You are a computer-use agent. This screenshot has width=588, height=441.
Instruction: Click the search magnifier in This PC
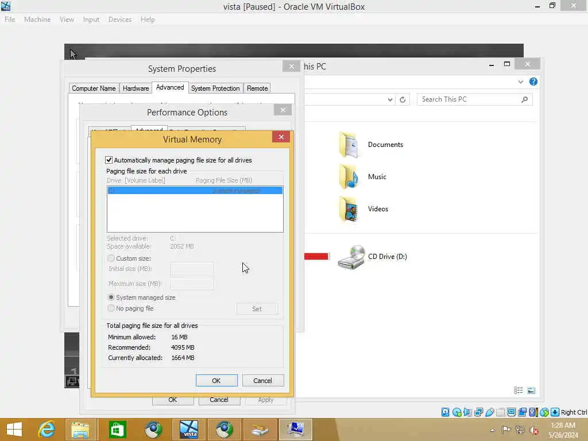[524, 99]
